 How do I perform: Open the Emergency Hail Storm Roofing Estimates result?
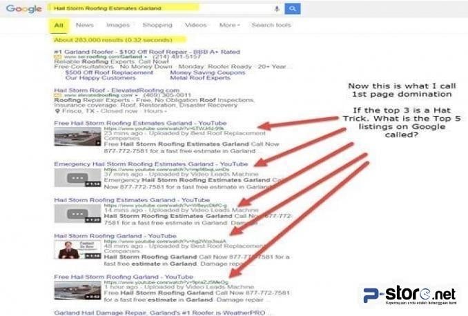(x=150, y=164)
